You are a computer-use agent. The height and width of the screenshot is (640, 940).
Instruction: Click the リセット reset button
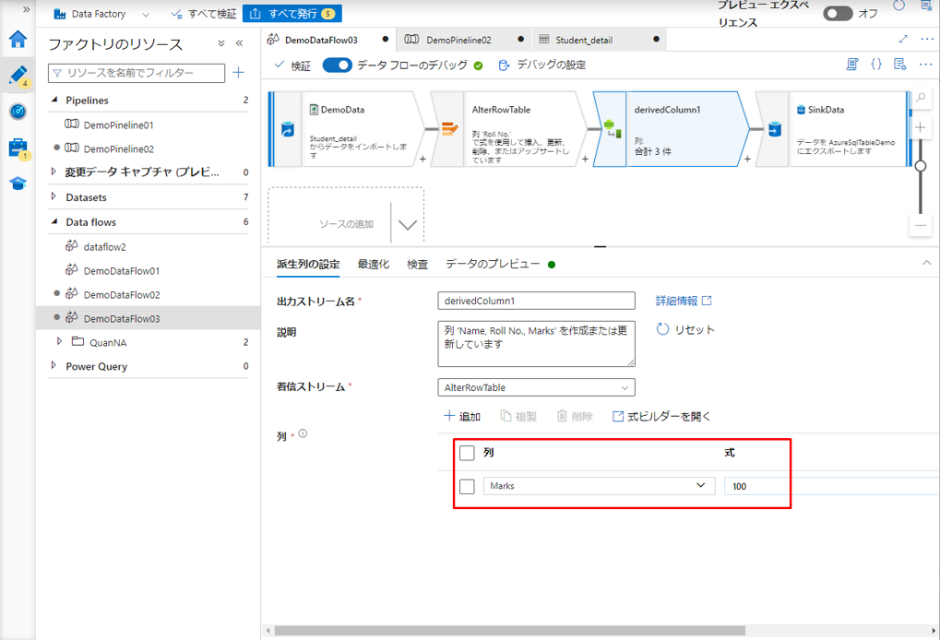point(685,329)
